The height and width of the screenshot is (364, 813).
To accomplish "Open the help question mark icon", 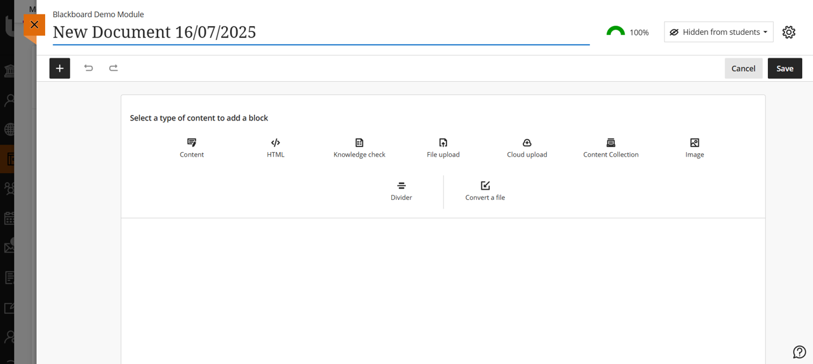I will pyautogui.click(x=800, y=352).
